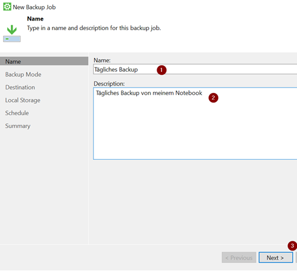Switch to the Local Storage step
The height and width of the screenshot is (271, 297).
click(x=23, y=100)
